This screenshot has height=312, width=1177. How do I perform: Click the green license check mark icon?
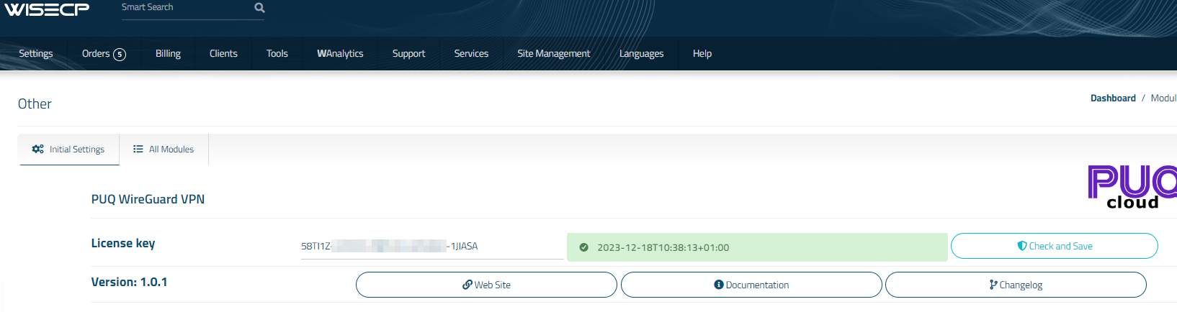click(x=584, y=247)
